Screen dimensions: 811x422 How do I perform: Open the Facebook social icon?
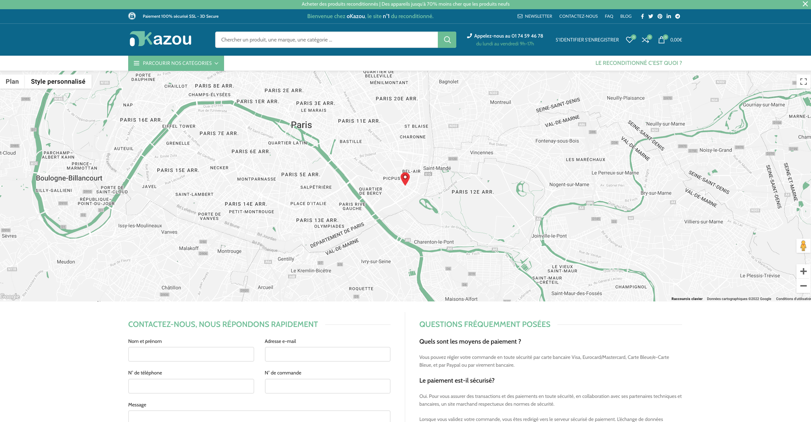[642, 16]
